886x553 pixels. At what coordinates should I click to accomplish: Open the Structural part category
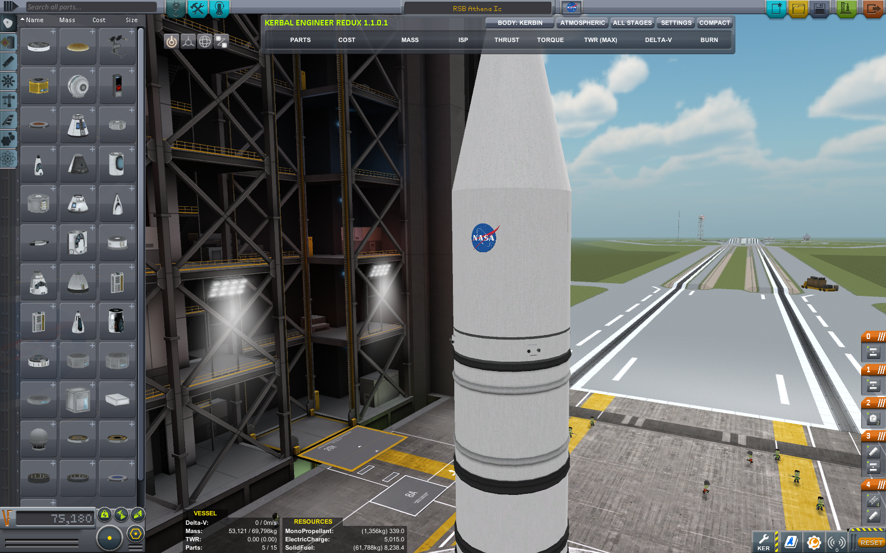(8, 101)
